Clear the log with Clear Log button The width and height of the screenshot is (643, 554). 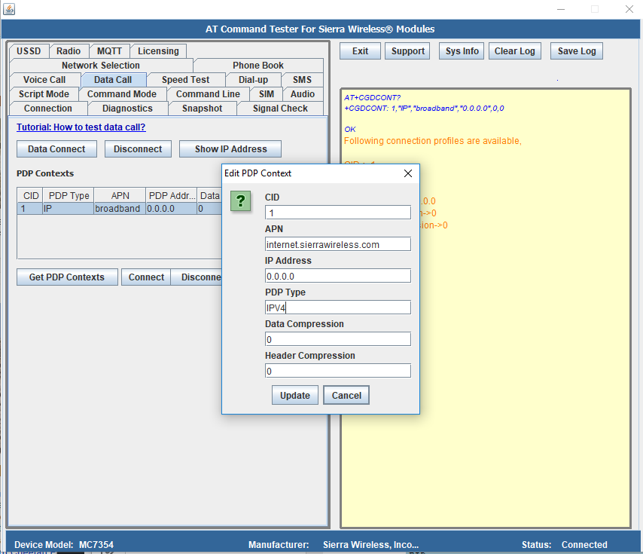(x=515, y=51)
